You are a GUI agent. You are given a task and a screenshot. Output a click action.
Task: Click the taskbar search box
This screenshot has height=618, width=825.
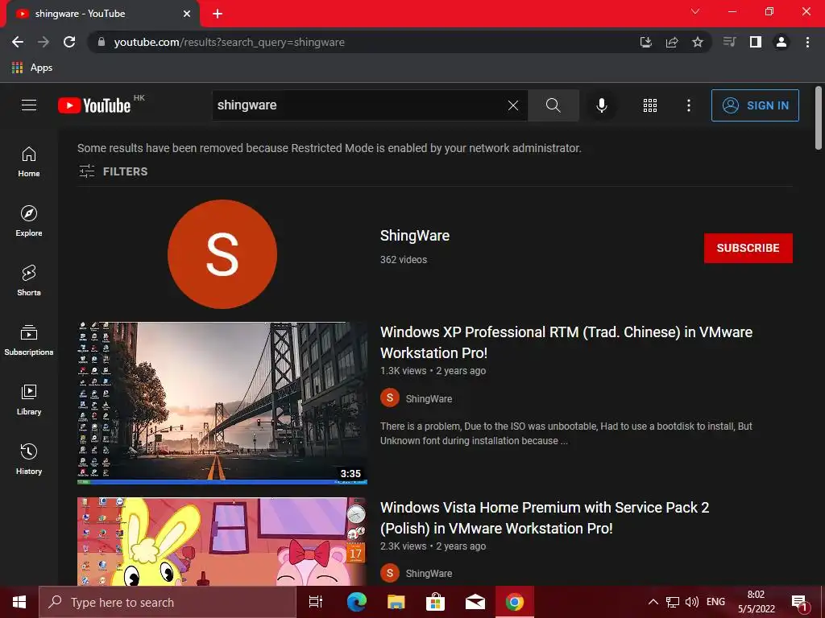click(x=168, y=602)
